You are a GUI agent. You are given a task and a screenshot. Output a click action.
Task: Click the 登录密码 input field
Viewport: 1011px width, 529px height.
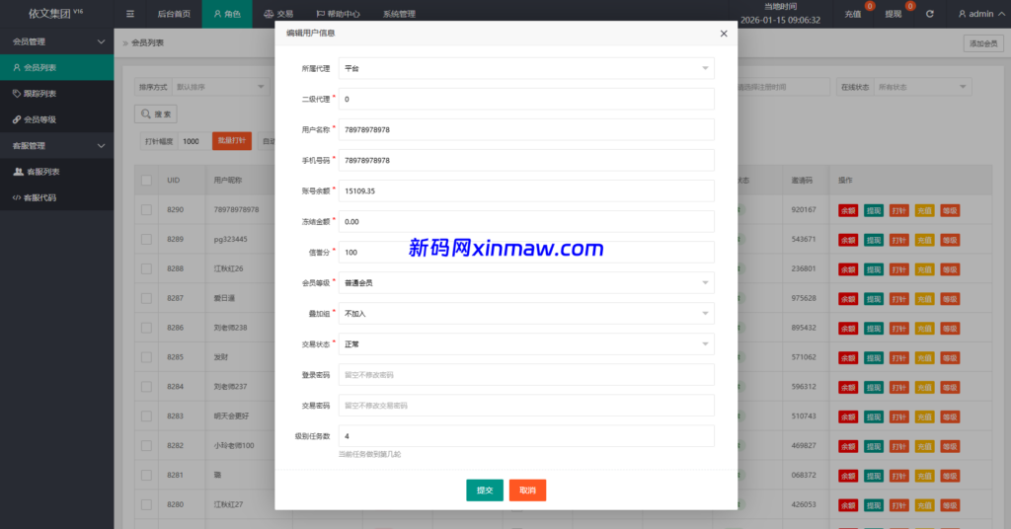pos(526,375)
